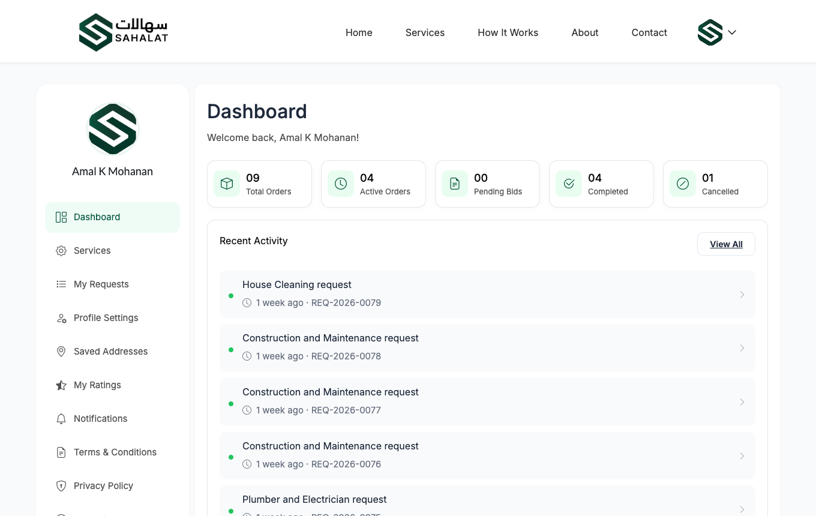Click the House Cleaning request title
The width and height of the screenshot is (816, 516).
click(297, 284)
